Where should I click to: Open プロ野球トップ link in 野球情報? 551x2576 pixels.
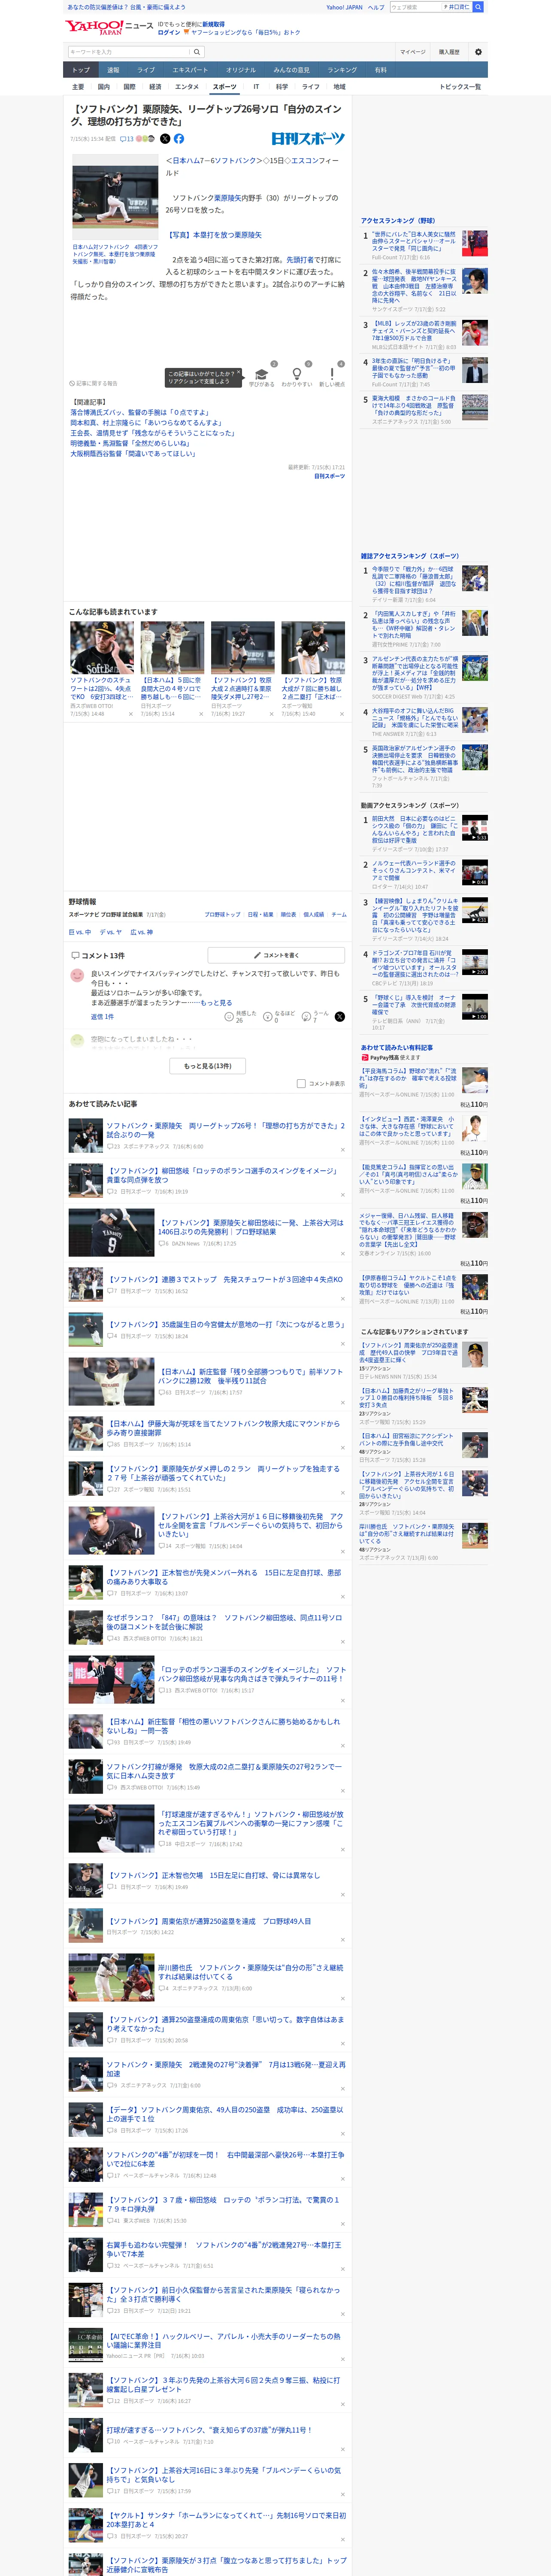[x=222, y=914]
